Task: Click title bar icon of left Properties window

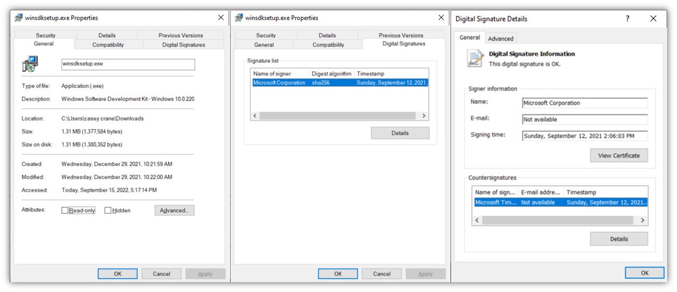Action: click(x=18, y=18)
